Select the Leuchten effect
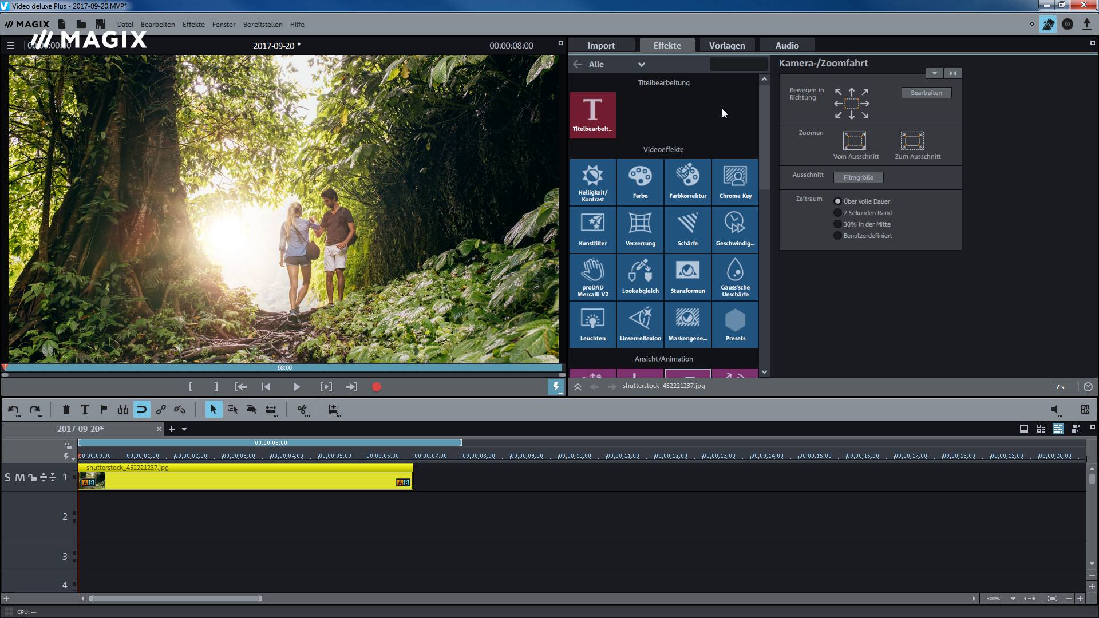 pyautogui.click(x=592, y=324)
